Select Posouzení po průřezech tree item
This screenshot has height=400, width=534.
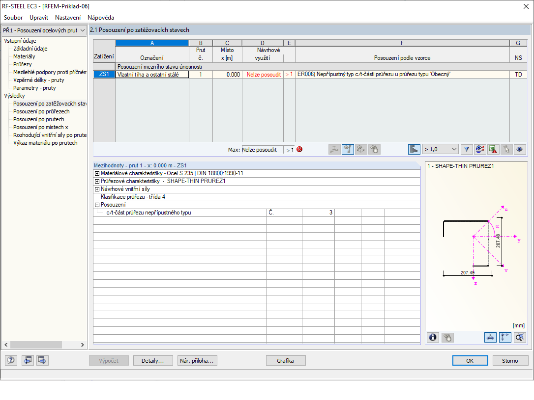[x=41, y=111]
